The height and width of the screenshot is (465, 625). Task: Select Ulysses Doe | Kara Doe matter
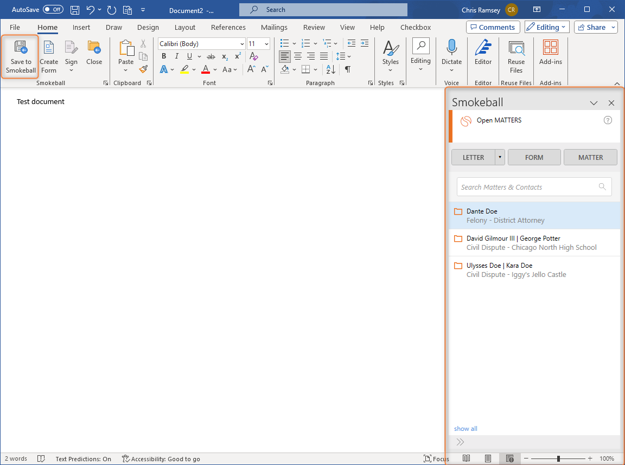(534, 269)
